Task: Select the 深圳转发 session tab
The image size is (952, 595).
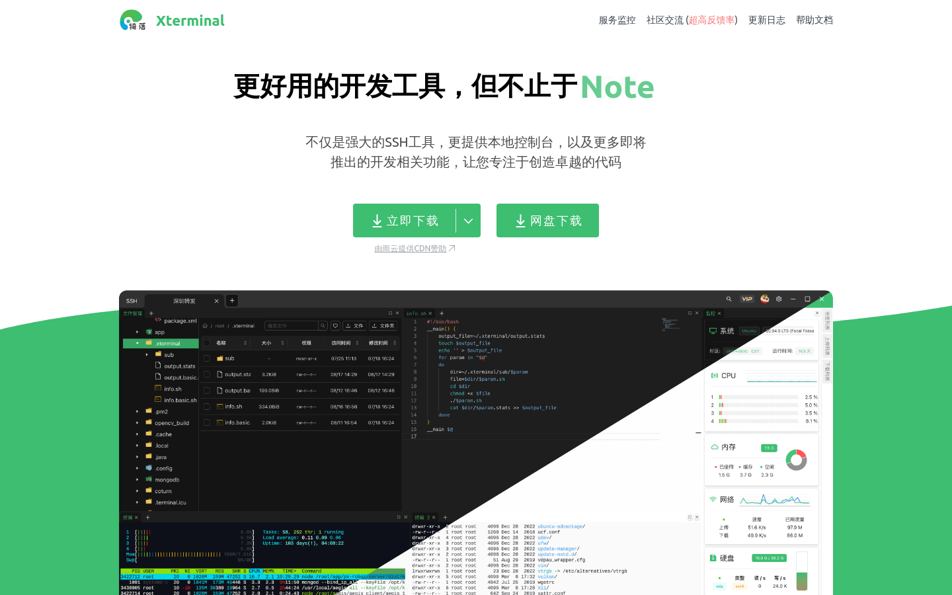Action: point(184,301)
